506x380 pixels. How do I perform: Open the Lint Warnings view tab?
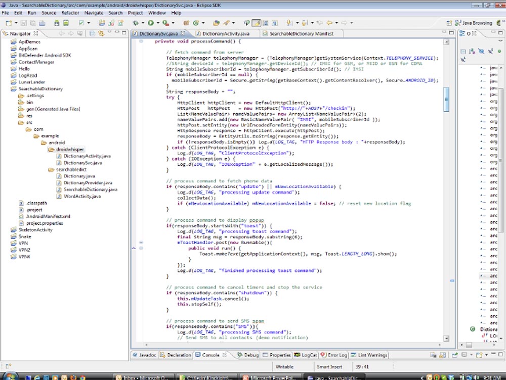click(x=372, y=355)
